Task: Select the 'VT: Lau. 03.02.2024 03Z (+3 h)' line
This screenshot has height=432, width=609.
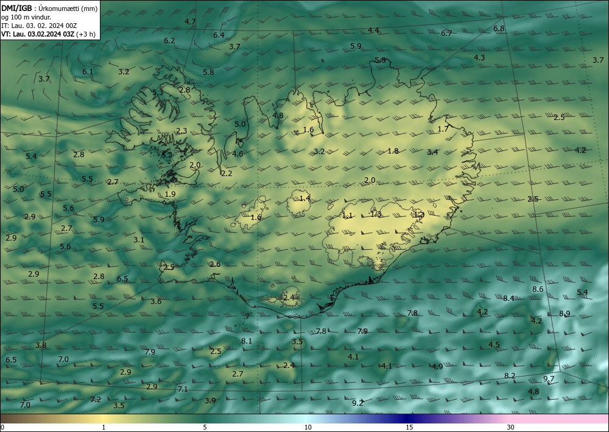Action: point(48,34)
